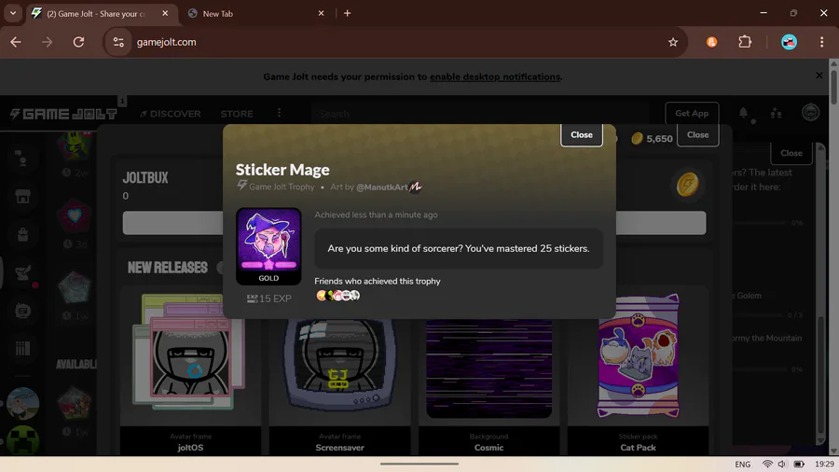Go back in browser history
839x472 pixels.
pyautogui.click(x=16, y=42)
